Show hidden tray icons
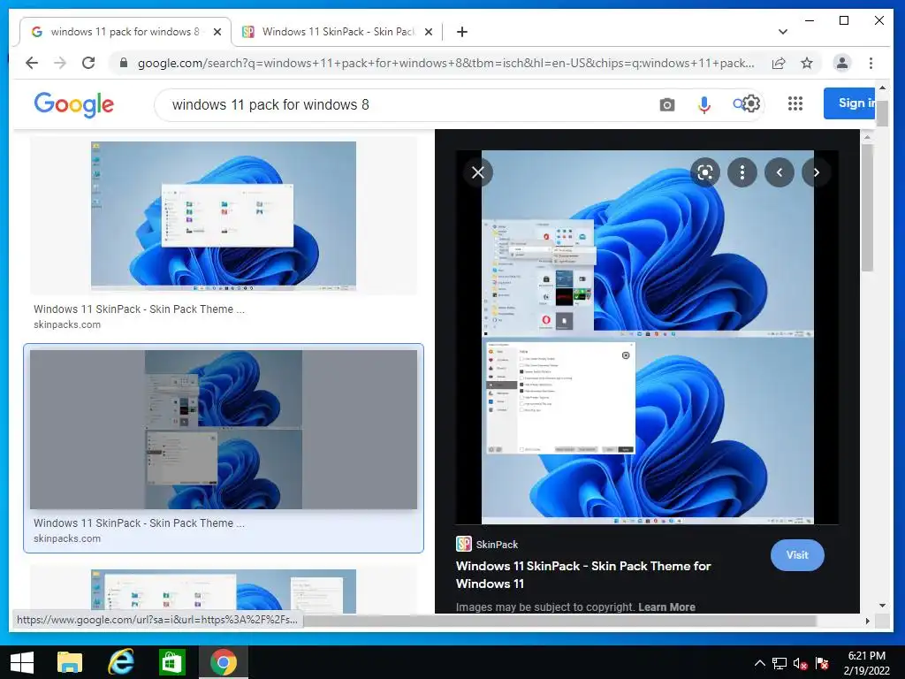905x679 pixels. (x=760, y=663)
